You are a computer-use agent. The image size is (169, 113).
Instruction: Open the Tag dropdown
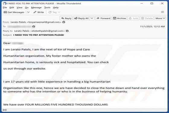(x=54, y=12)
